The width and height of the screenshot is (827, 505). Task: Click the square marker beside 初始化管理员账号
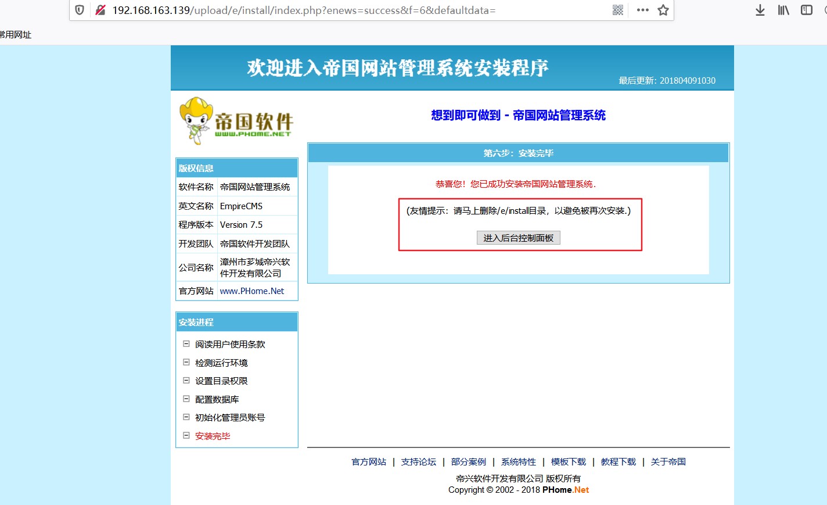click(186, 417)
